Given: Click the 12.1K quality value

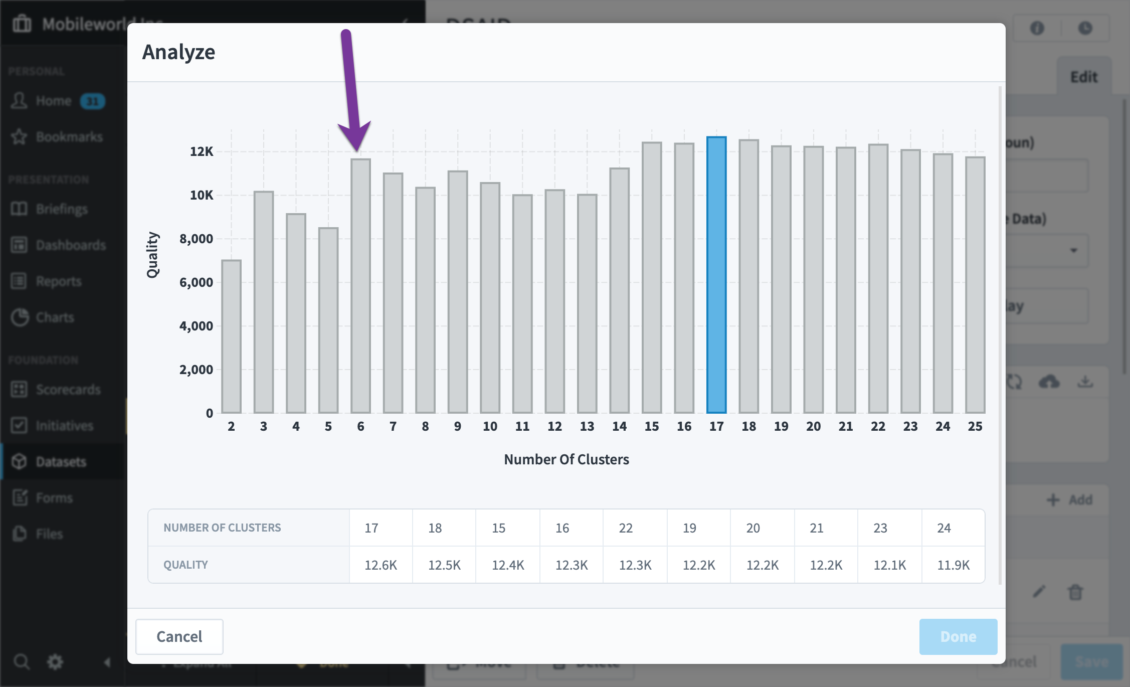Looking at the screenshot, I should [x=890, y=565].
